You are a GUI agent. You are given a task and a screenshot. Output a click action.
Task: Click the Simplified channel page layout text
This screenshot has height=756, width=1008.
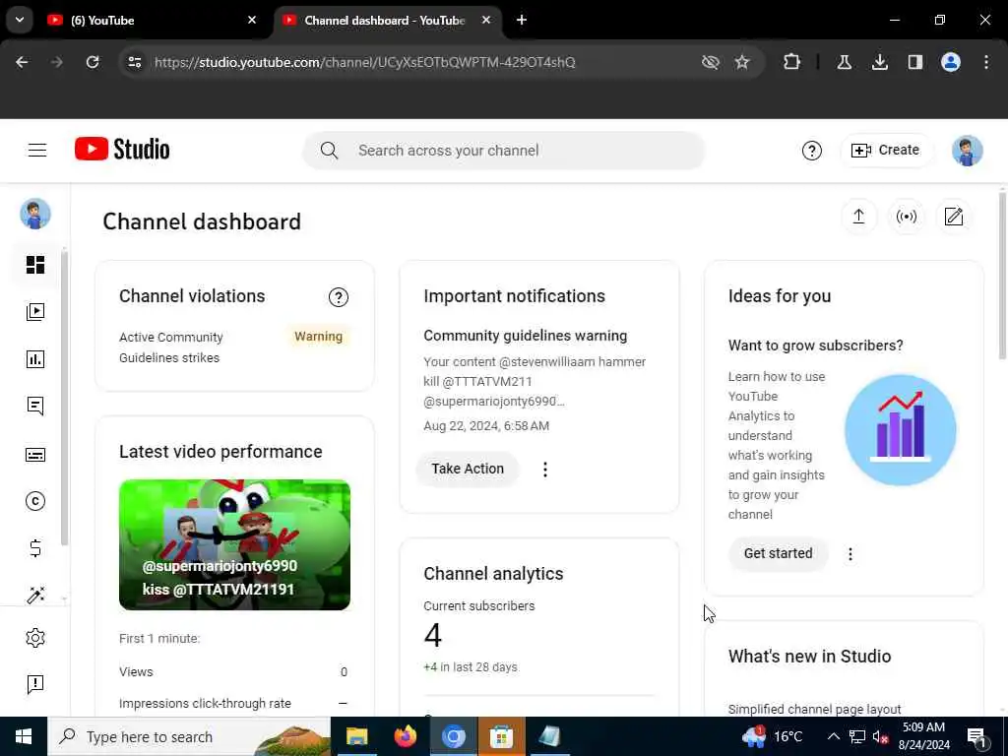[x=814, y=709]
